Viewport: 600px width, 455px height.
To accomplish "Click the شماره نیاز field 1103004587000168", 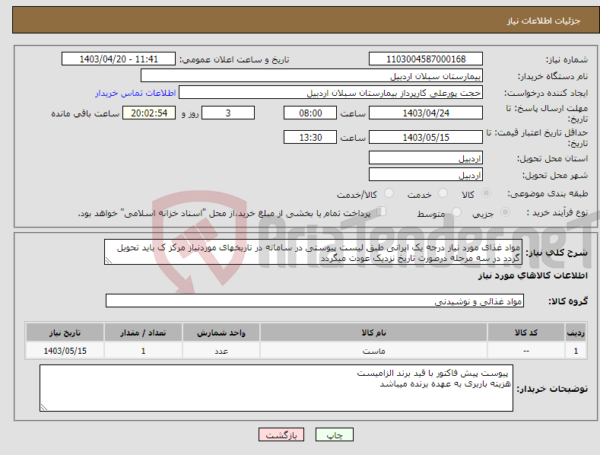I will pos(426,59).
